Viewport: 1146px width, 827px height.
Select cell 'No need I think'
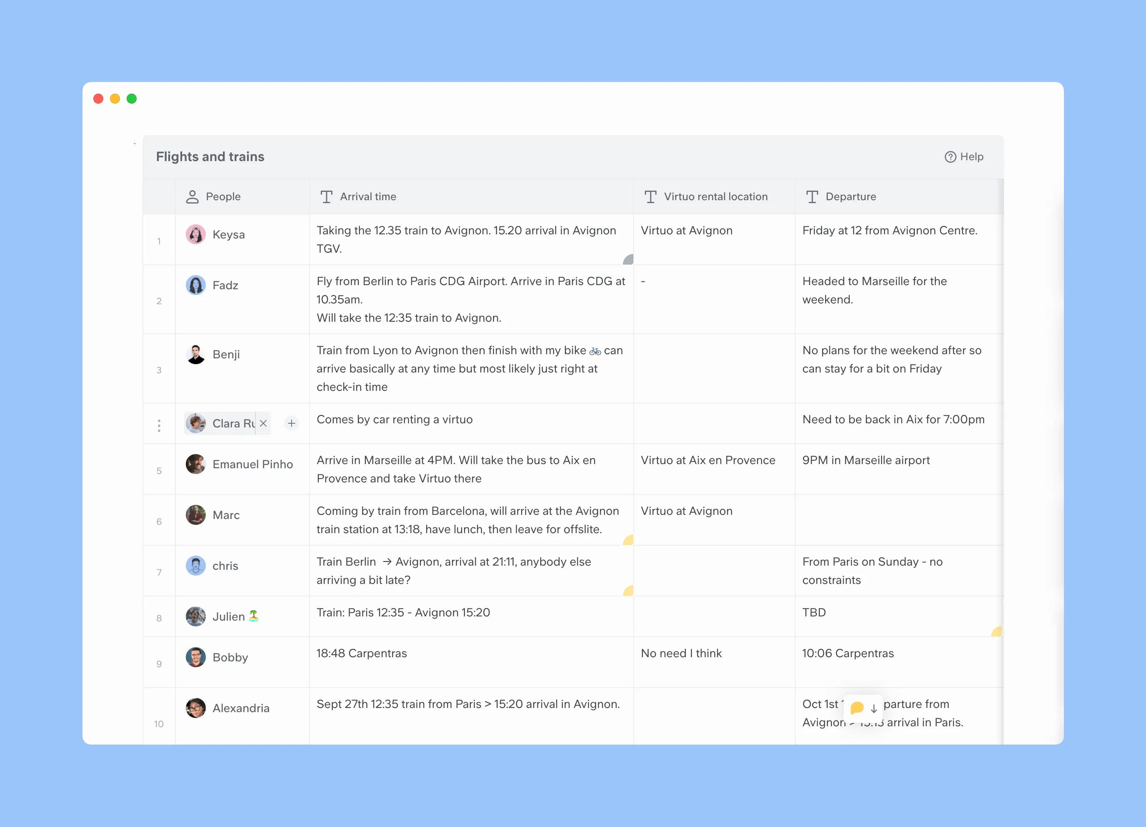coord(714,663)
